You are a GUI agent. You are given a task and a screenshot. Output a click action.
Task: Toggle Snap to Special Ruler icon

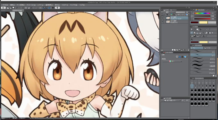[x=46, y=8]
